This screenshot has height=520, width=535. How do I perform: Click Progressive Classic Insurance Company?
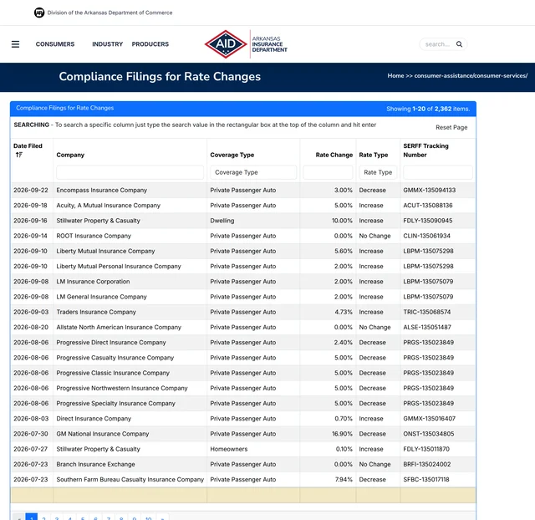[113, 373]
